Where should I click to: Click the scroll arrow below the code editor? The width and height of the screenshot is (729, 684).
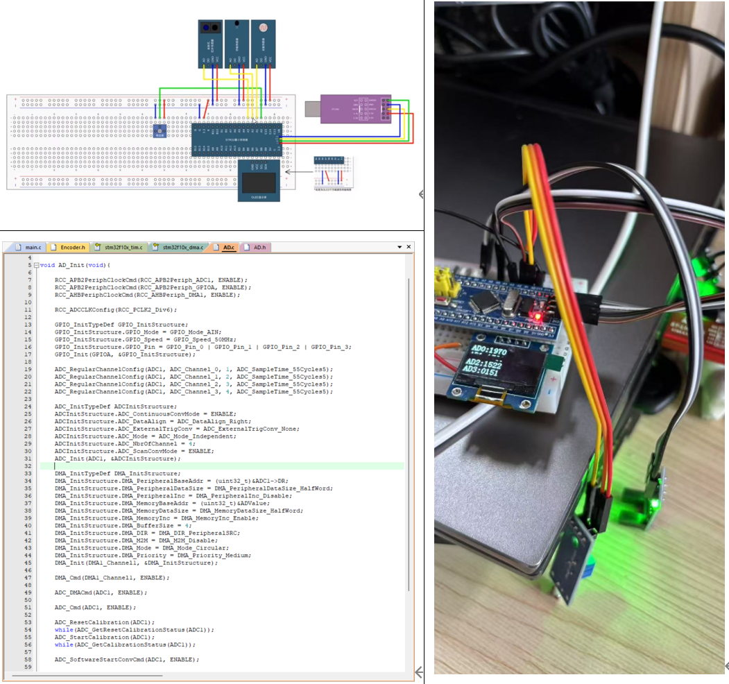(418, 671)
